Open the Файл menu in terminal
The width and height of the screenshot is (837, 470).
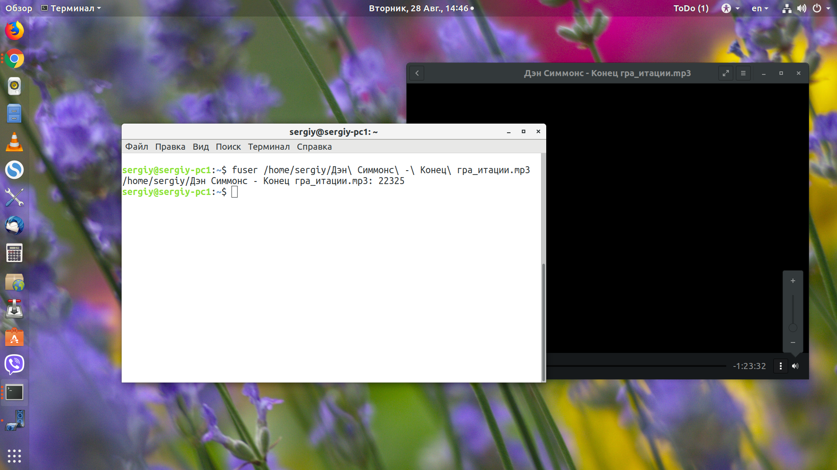(x=136, y=147)
